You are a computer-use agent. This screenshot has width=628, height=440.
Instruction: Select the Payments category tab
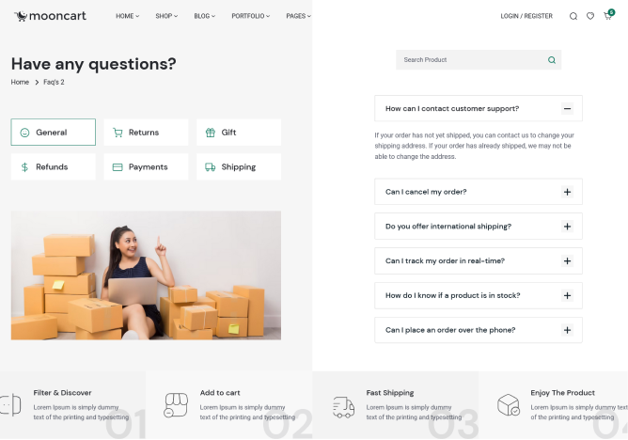pos(146,167)
